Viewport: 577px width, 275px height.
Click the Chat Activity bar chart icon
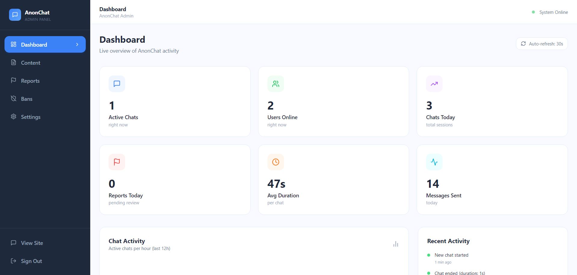(x=396, y=244)
